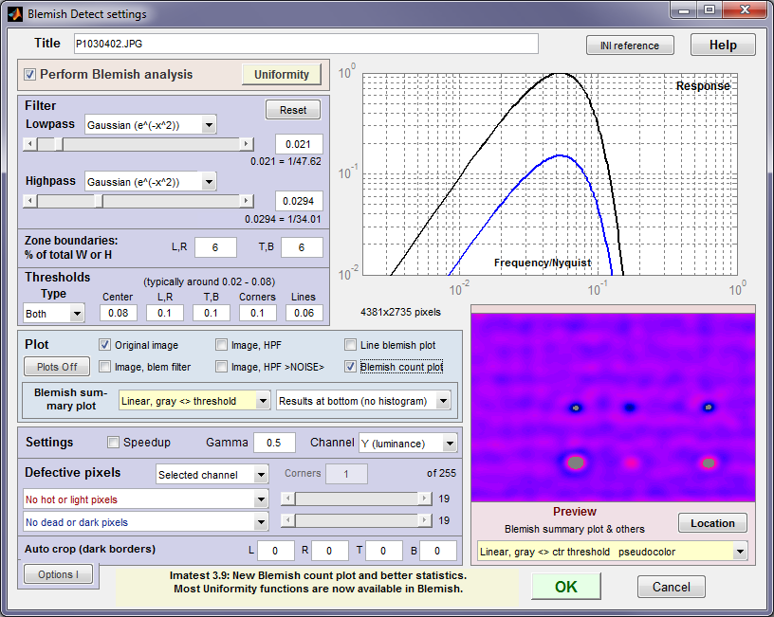The width and height of the screenshot is (774, 617).
Task: Click dead pixels slider left arrow
Action: coord(287,520)
